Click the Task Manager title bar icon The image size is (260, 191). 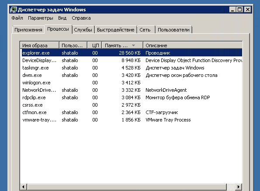[14, 10]
